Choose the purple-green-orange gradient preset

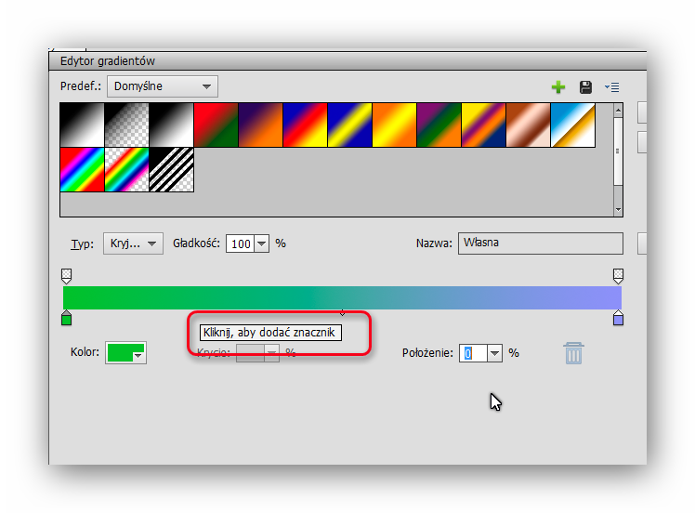click(439, 125)
